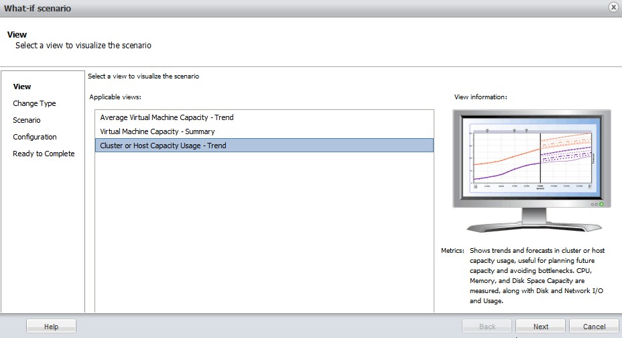Jump to the Configuration step
The width and height of the screenshot is (622, 338).
35,137
